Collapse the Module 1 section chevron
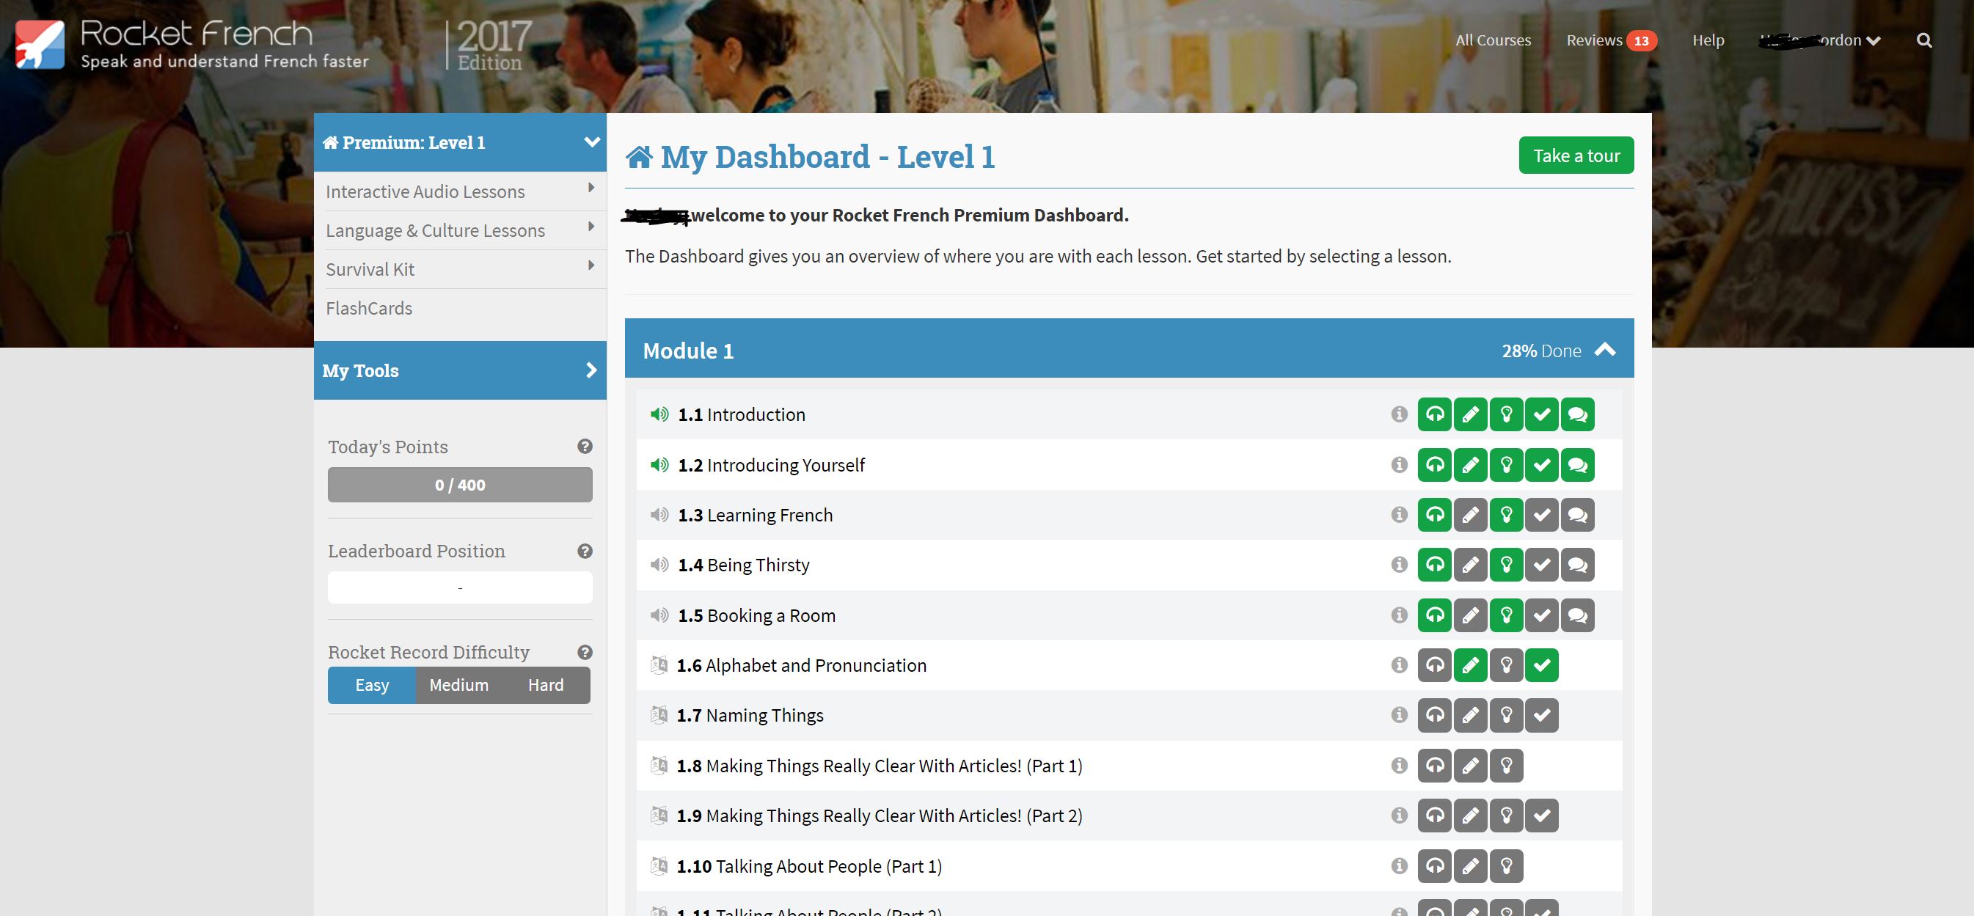This screenshot has width=1974, height=916. [x=1604, y=350]
